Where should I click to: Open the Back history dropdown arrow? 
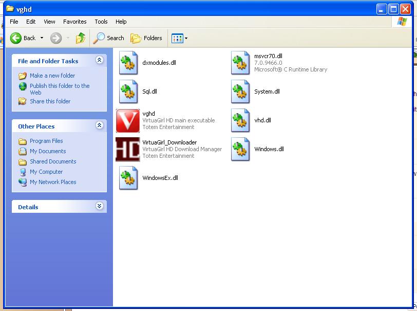tap(42, 38)
